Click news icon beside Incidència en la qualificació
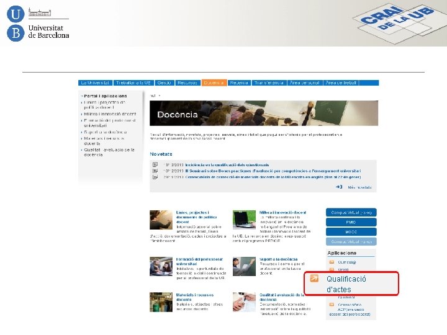Viewport: 447px width, 335px height. 155,164
